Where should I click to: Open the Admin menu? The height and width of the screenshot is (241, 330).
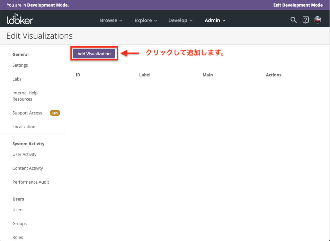coord(215,20)
